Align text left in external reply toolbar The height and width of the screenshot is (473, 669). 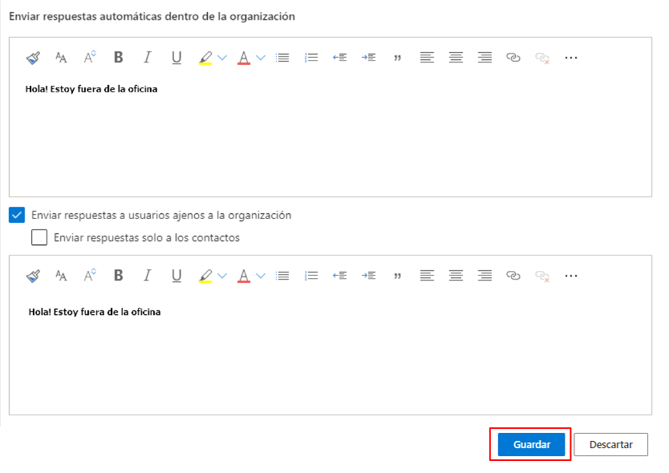click(x=427, y=276)
